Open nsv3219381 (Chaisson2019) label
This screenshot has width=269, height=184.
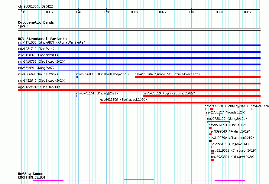(234, 150)
